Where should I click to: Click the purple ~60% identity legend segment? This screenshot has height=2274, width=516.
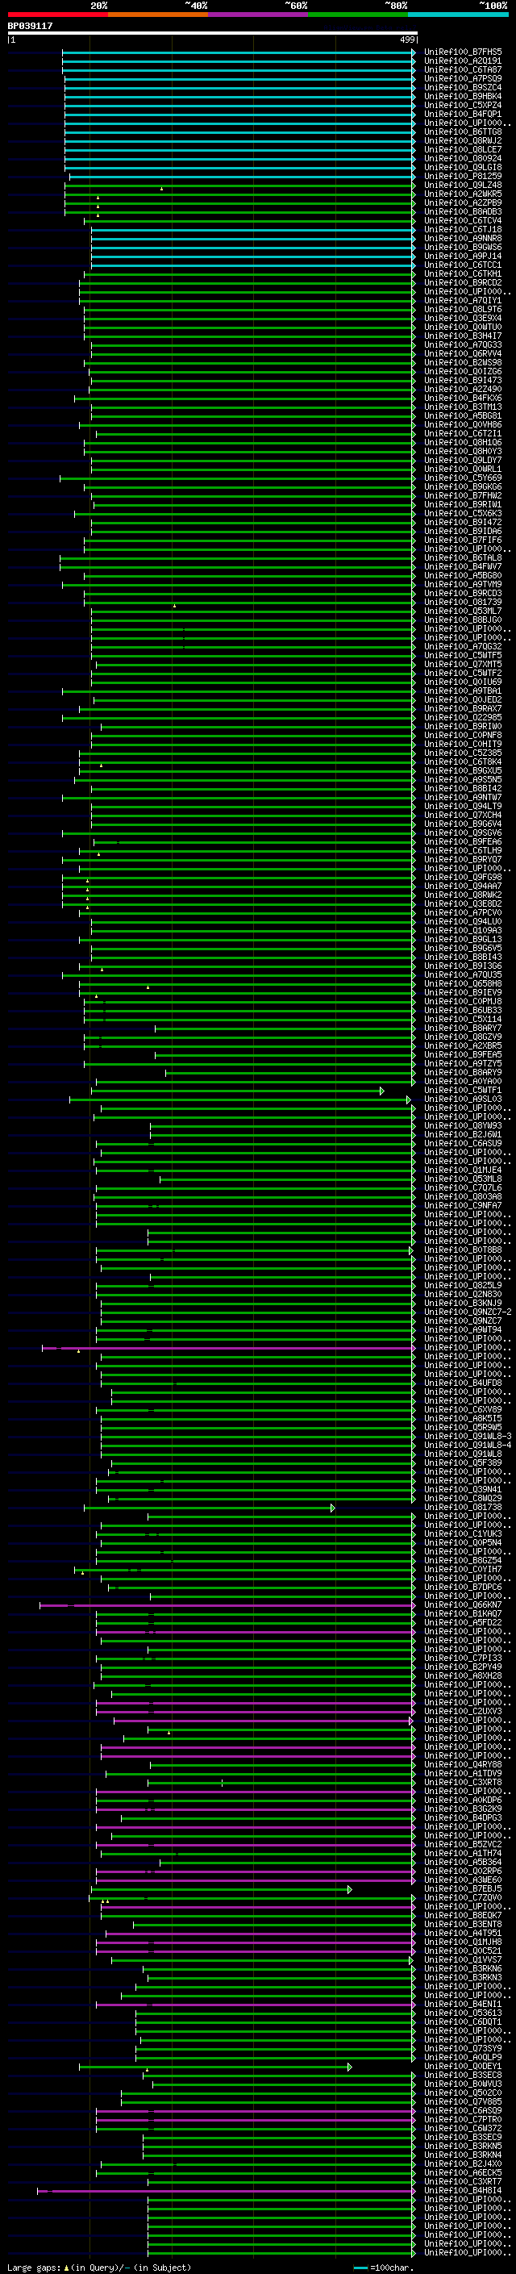pyautogui.click(x=259, y=15)
